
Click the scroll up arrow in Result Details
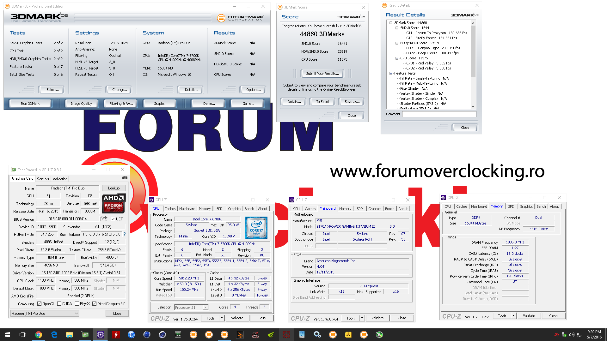coord(473,23)
